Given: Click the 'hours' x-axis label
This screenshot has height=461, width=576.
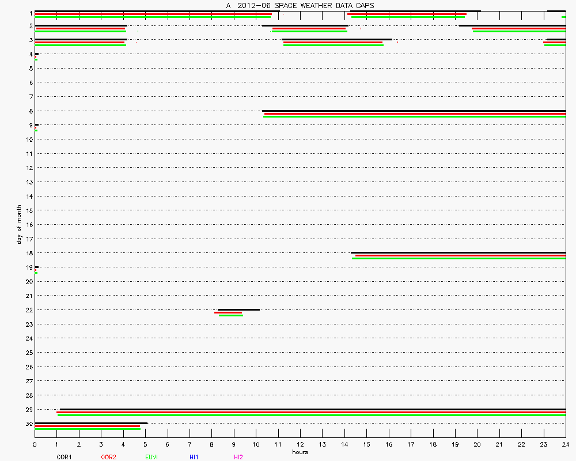Looking at the screenshot, I should [300, 452].
